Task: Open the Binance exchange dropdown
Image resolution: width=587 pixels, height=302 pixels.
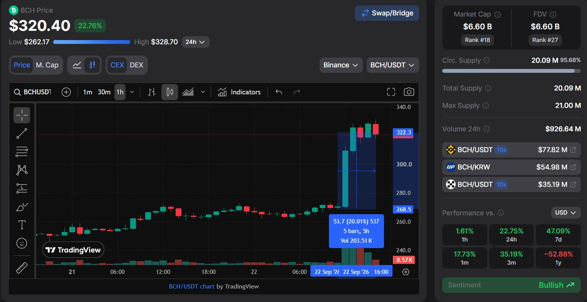Action: pos(341,65)
